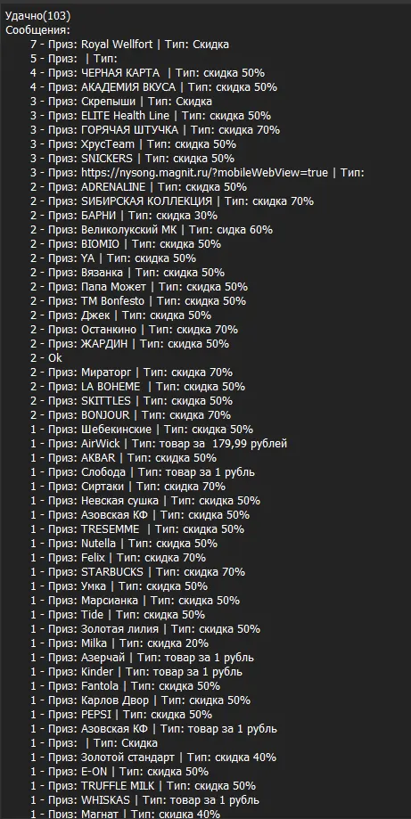Select the WHISKAS товар за 1 рубль entry
The width and height of the screenshot is (411, 819).
[145, 799]
